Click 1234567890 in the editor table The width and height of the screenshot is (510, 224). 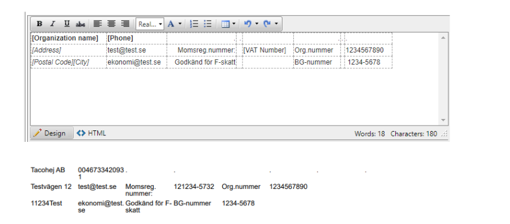pos(365,50)
